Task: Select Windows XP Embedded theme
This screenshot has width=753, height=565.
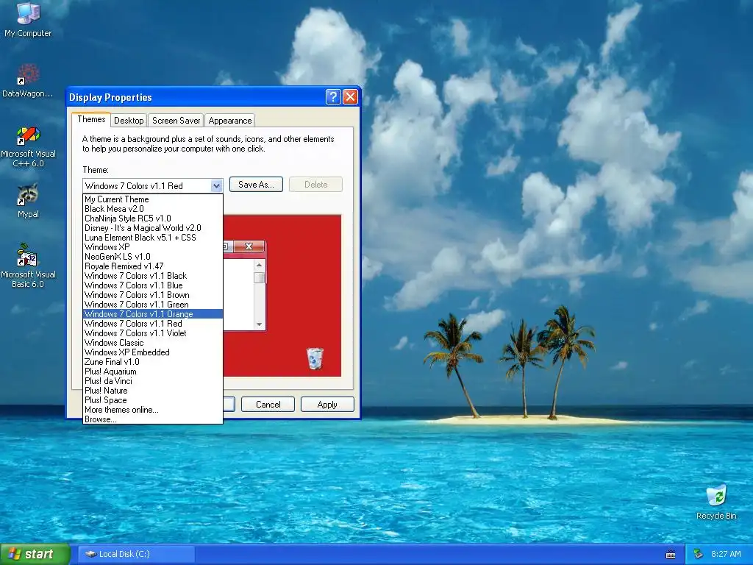Action: point(153,352)
